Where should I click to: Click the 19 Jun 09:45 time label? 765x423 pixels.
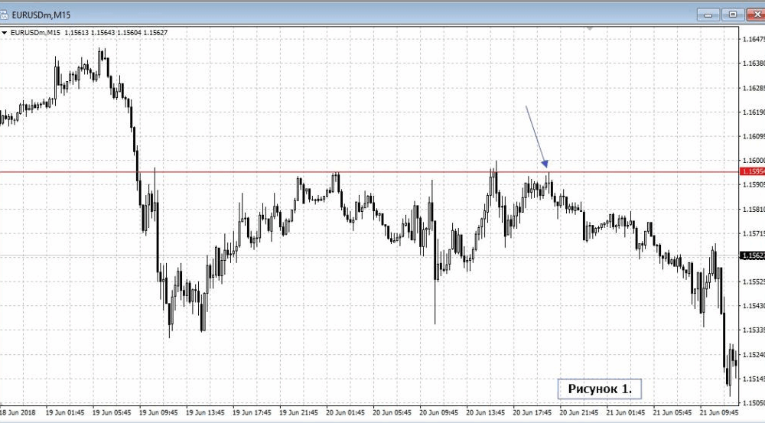(158, 413)
